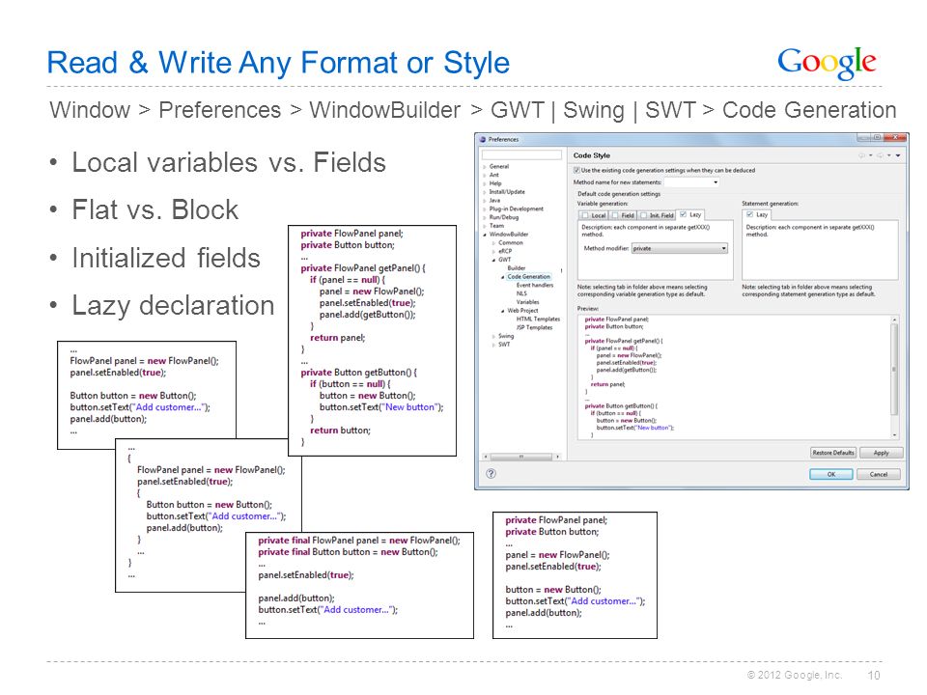Click the tree horizontal scrollbar left arrow
The width and height of the screenshot is (927, 695).
[x=486, y=457]
